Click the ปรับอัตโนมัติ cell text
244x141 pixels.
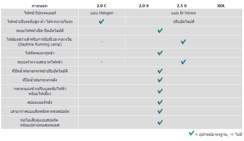184,22
